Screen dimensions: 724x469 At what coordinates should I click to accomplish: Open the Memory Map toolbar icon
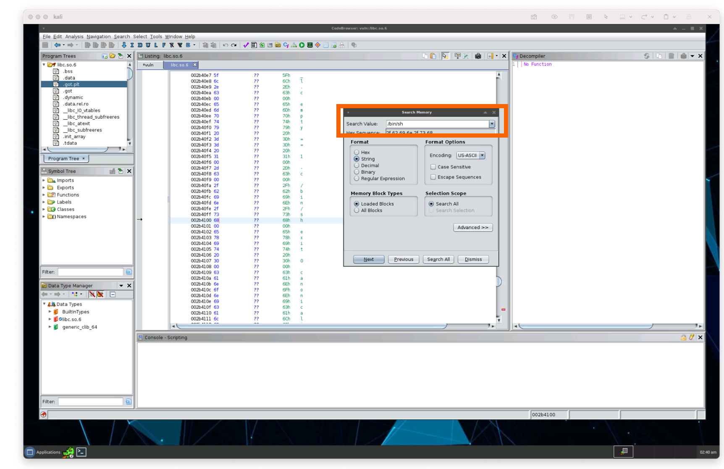pos(310,45)
